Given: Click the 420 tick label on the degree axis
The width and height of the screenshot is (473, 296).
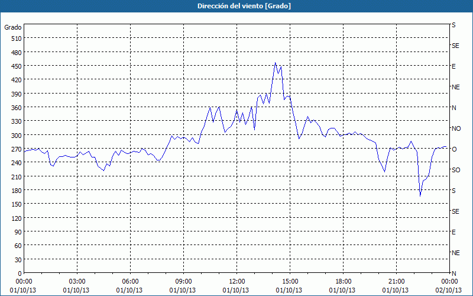Looking at the screenshot, I should (x=17, y=80).
